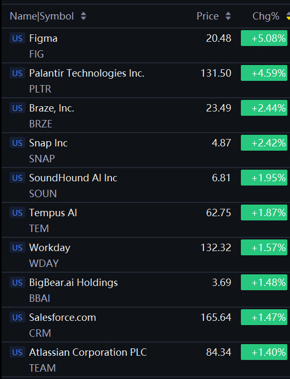Click the US badge beside Workday
Image resolution: width=290 pixels, height=379 pixels.
tap(17, 247)
